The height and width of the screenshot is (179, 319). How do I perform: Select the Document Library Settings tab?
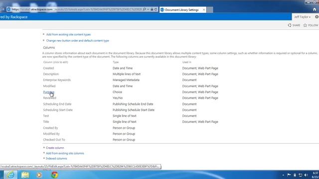pyautogui.click(x=181, y=10)
